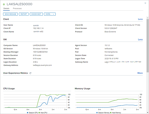The width and height of the screenshot is (149, 114).
Task: Expand User Experience Metrics with More
Action: 140,73
